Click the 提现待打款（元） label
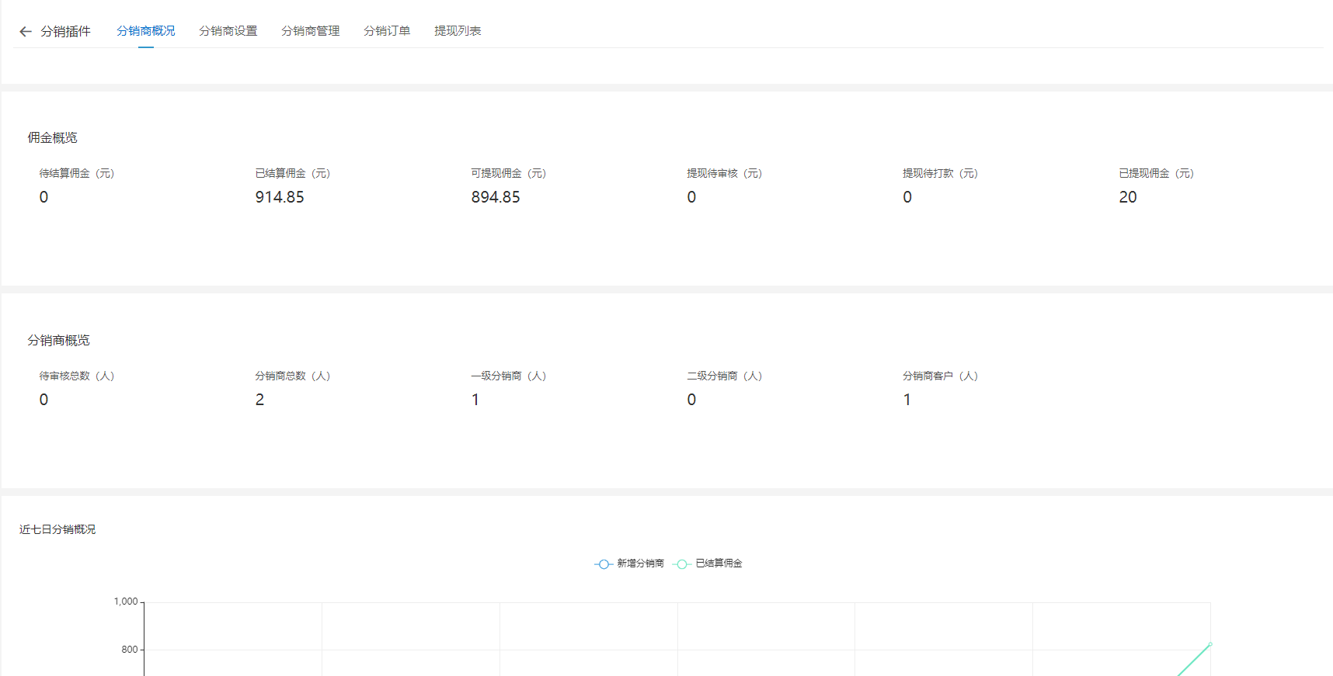The width and height of the screenshot is (1333, 676). coord(941,173)
